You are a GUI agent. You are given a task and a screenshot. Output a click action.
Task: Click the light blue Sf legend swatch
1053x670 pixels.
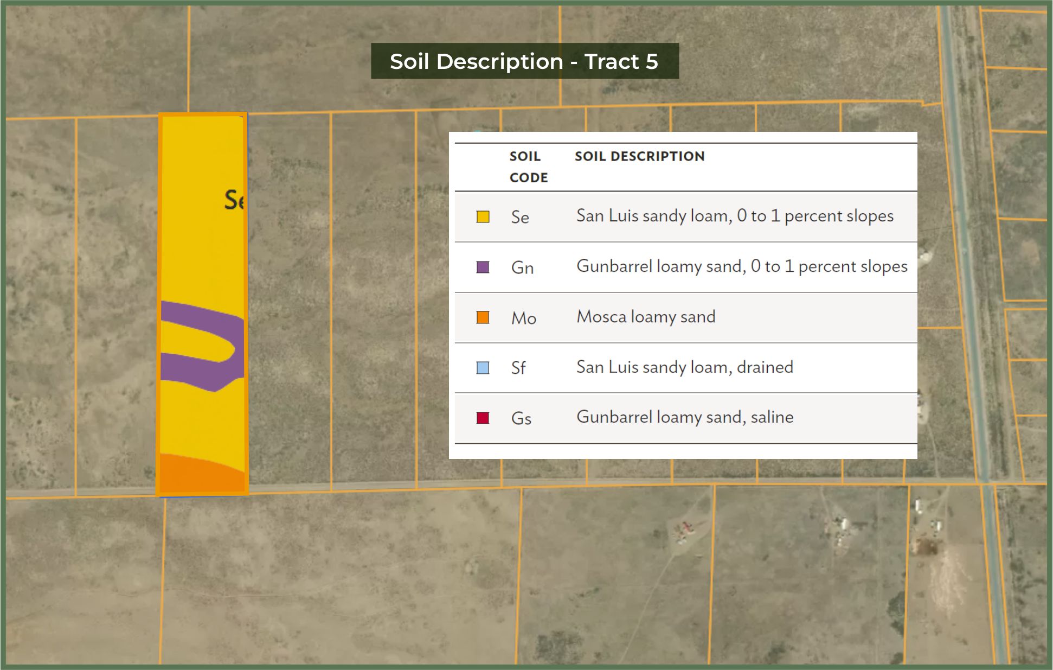coord(483,368)
